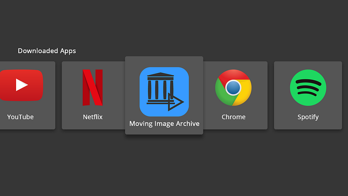Click the Spotify text label

[x=308, y=117]
